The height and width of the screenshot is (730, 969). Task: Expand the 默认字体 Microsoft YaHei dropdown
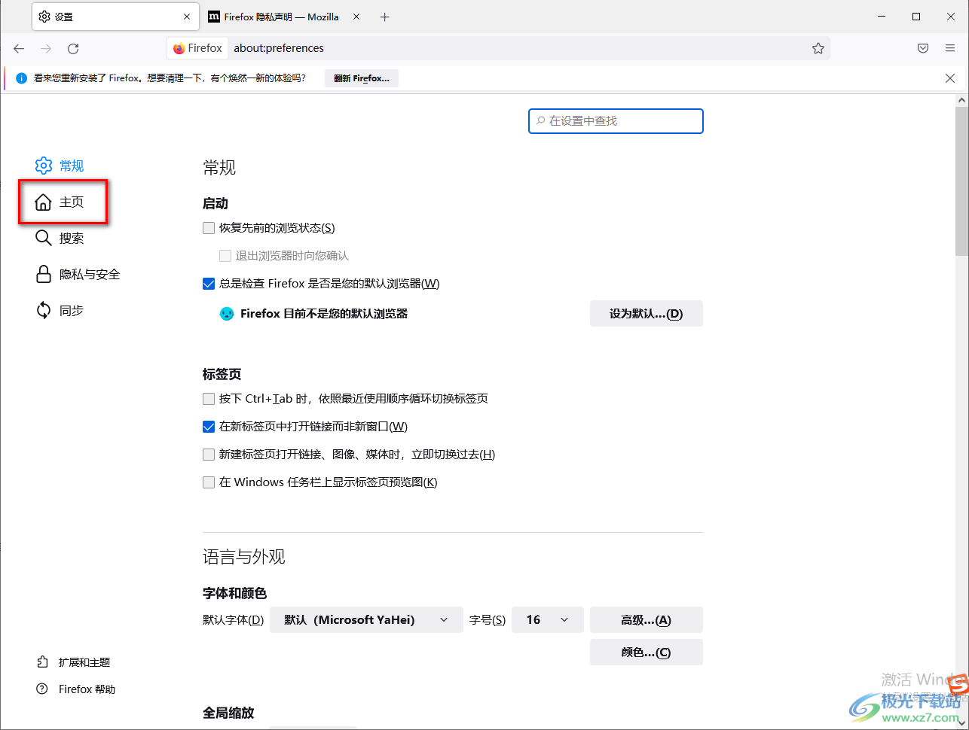(366, 620)
